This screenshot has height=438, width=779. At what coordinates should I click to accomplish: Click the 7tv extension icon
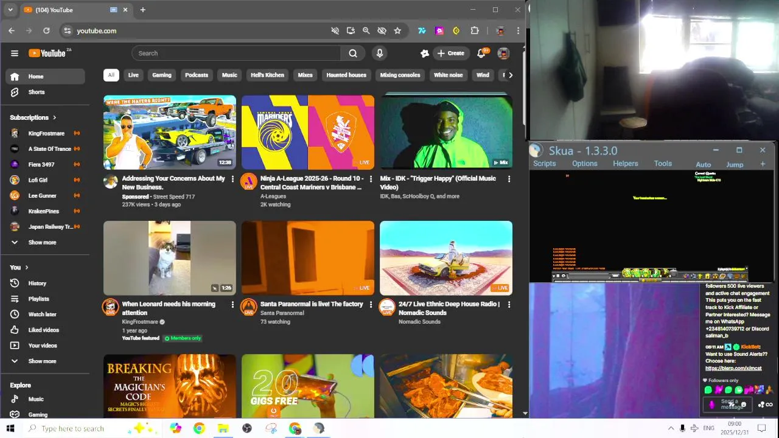(x=422, y=30)
